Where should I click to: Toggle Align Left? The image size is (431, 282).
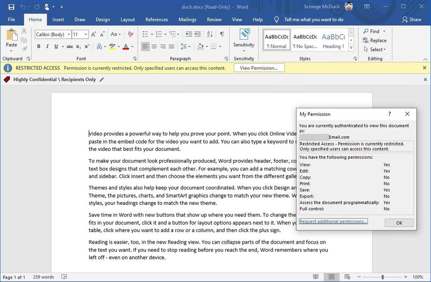click(x=145, y=47)
